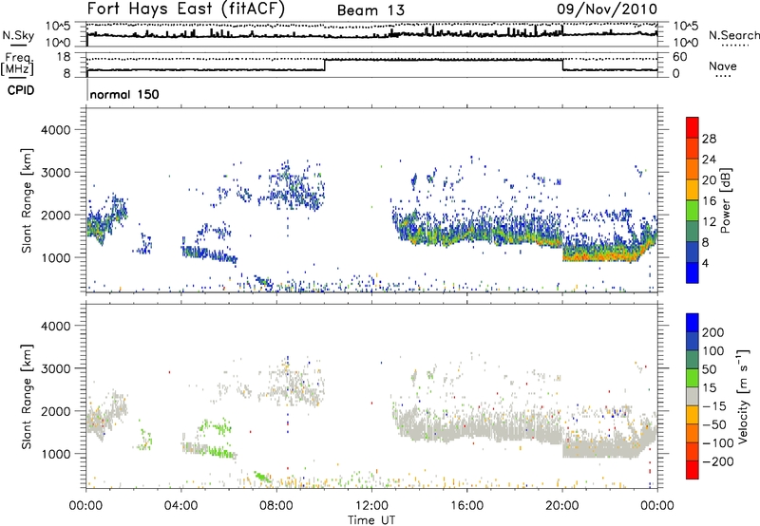
Task: Click the 'N.Sky' legend label
Action: pyautogui.click(x=18, y=35)
